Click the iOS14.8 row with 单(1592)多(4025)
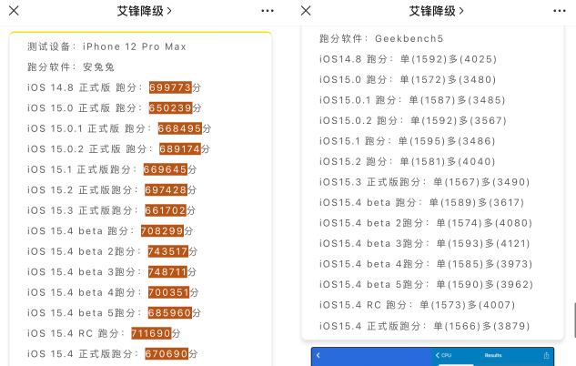This screenshot has width=576, height=366. click(x=409, y=59)
